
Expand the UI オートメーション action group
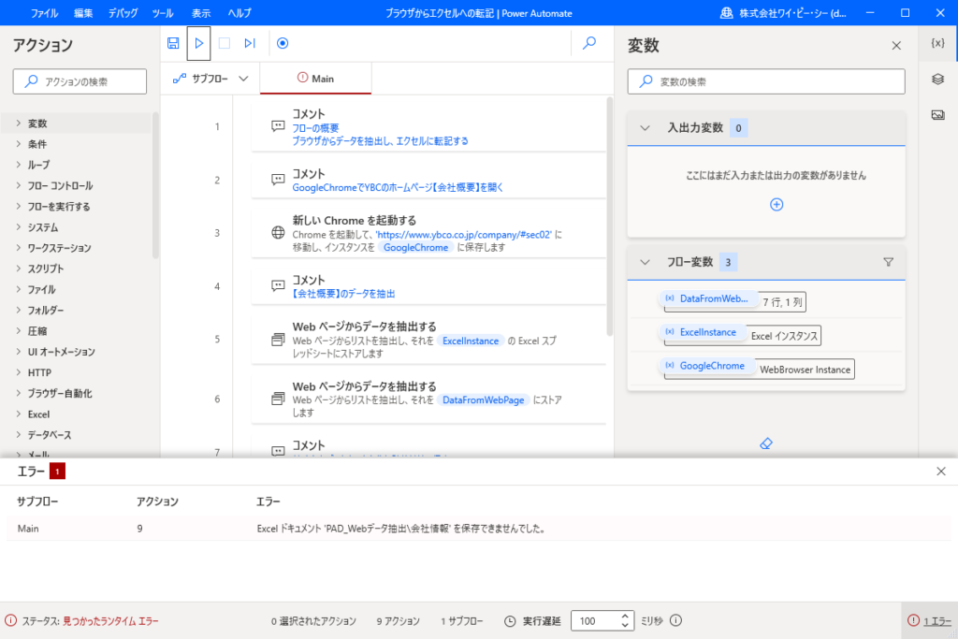[x=19, y=352]
